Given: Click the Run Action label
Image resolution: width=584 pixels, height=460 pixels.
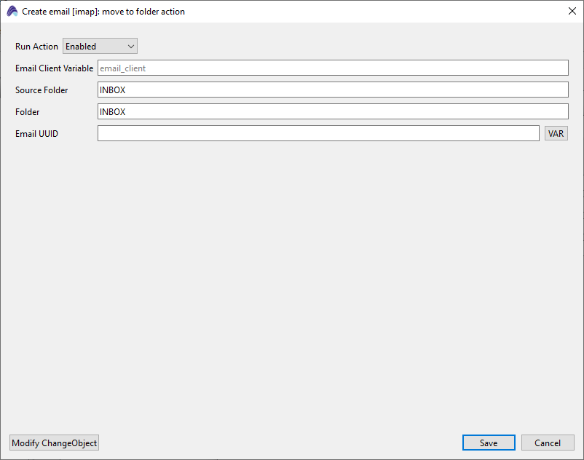Looking at the screenshot, I should [x=36, y=47].
